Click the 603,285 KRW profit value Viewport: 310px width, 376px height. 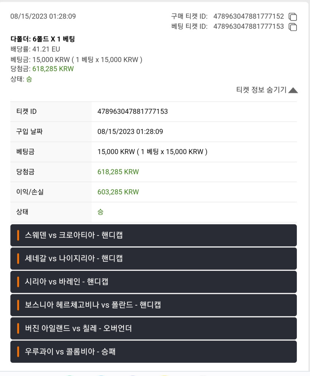[118, 192]
